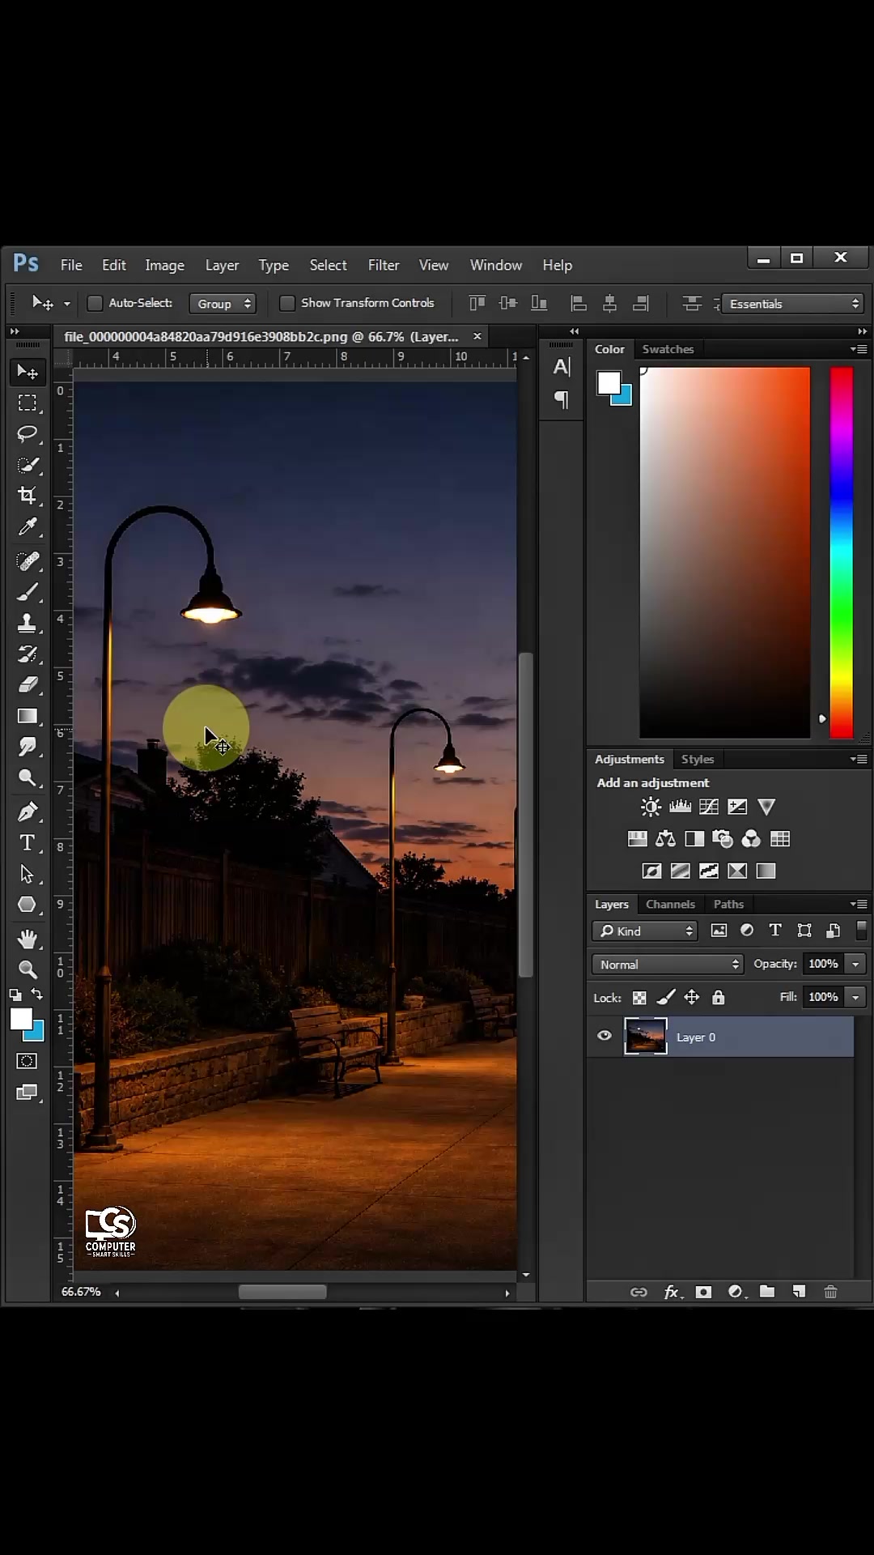Choose the Spot Healing Brush tool

[28, 561]
